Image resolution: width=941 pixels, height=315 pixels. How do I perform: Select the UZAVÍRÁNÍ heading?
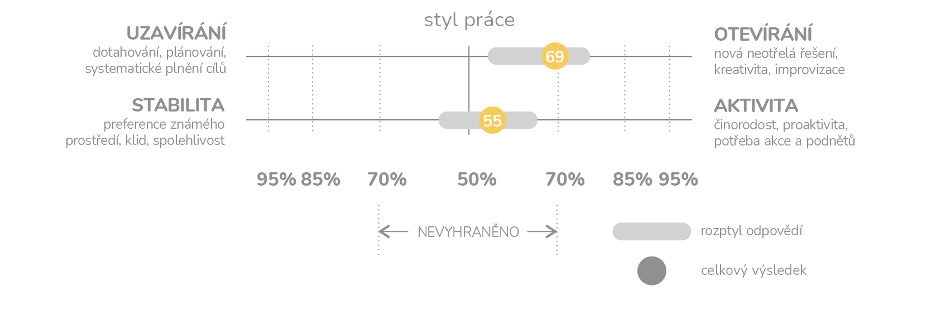point(176,33)
